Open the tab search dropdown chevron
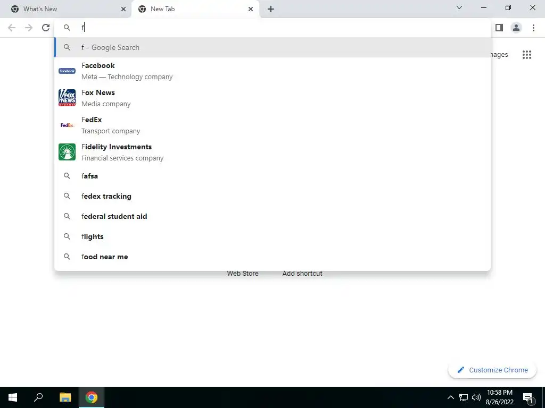The height and width of the screenshot is (408, 545). 459,7
